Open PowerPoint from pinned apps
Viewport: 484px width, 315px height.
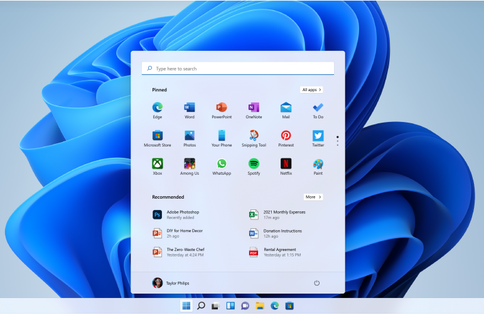222,111
